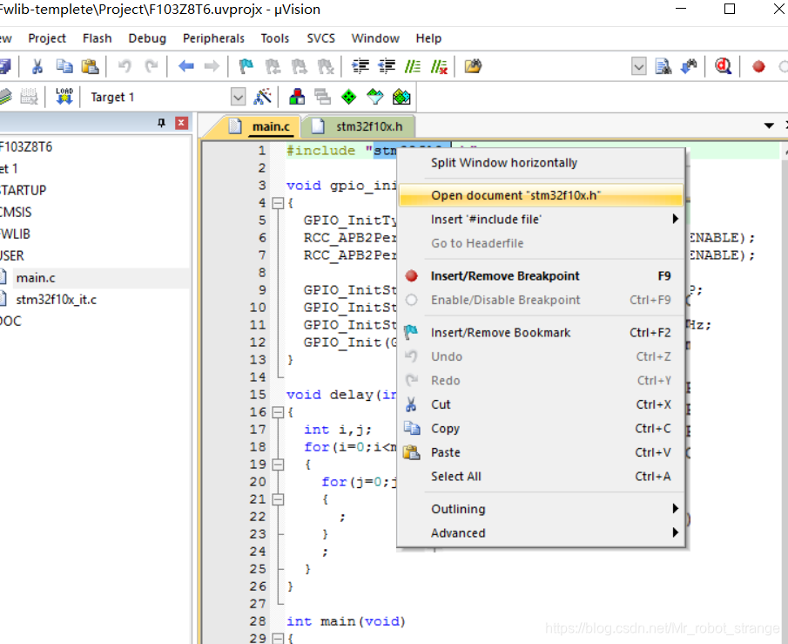
Task: Open Pack Installer icon
Action: pos(401,97)
